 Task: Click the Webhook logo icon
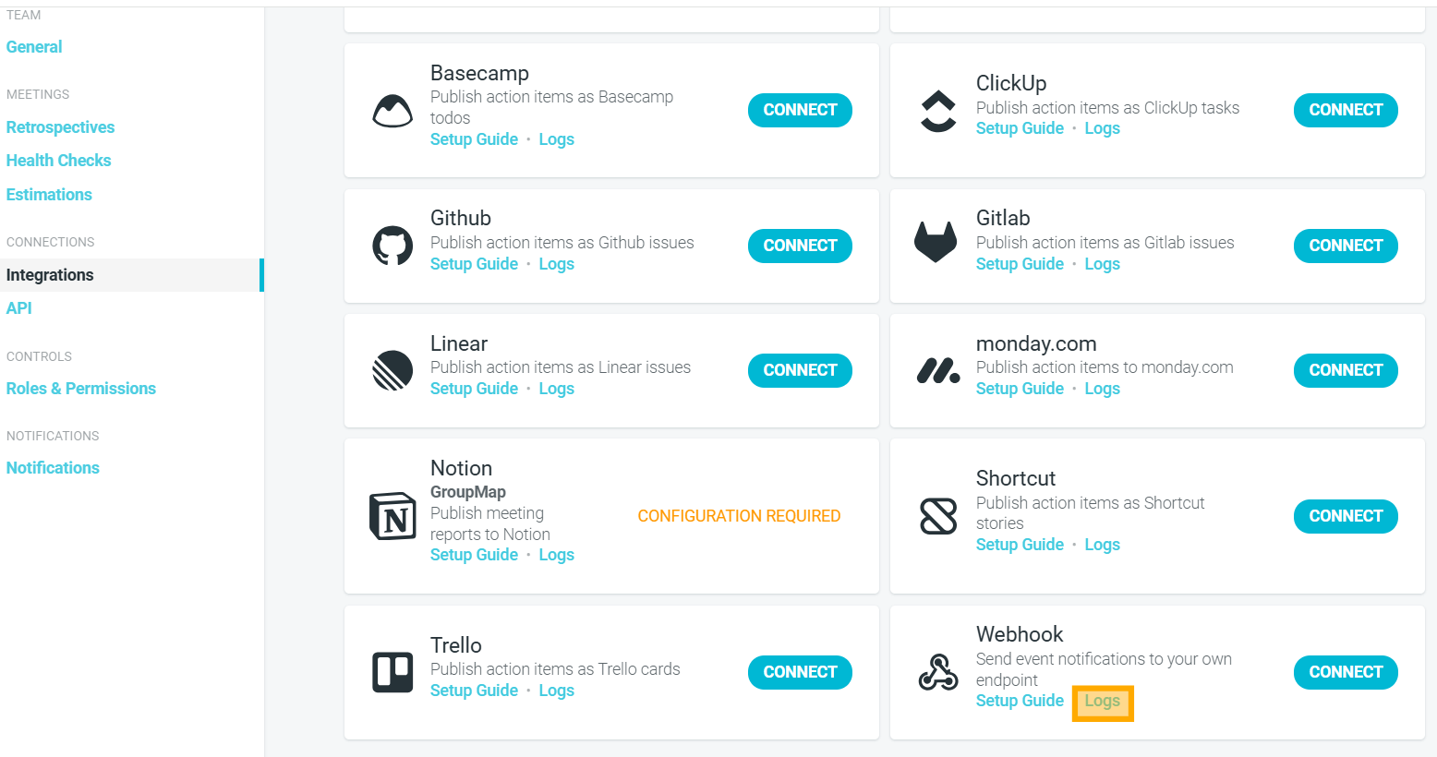pos(938,672)
